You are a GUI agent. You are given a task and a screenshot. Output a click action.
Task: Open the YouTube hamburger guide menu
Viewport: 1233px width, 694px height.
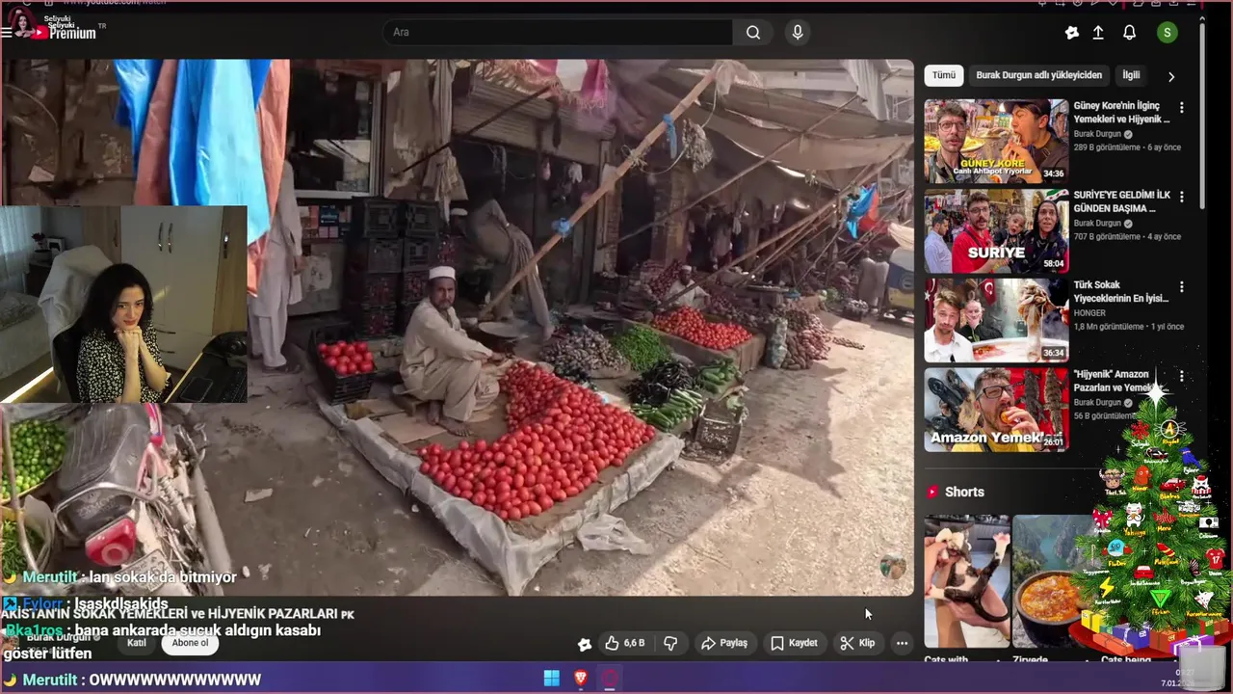coord(7,32)
